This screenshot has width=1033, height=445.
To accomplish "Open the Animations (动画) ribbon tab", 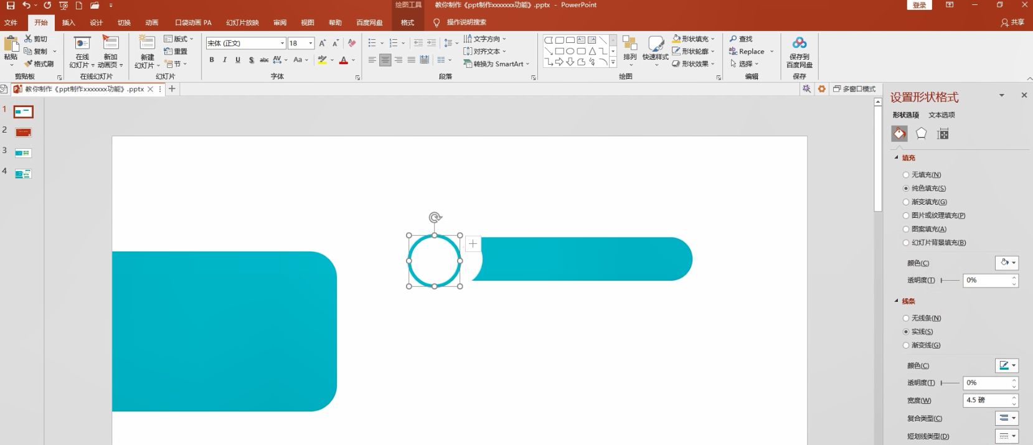I will pos(152,22).
